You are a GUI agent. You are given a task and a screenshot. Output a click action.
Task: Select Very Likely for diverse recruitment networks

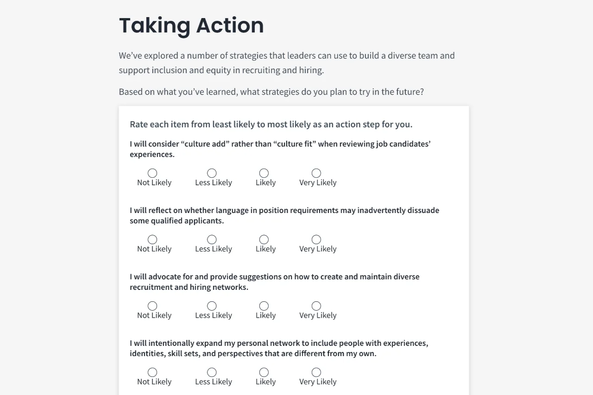(x=316, y=306)
